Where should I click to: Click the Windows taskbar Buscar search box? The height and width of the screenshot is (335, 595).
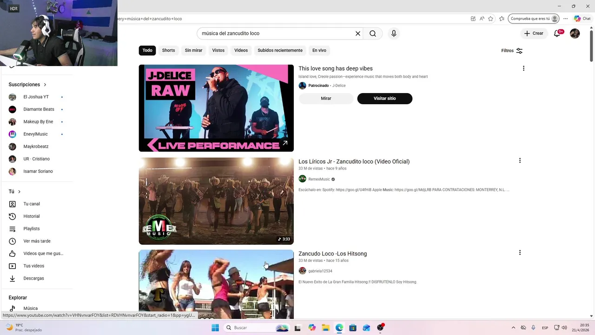tap(256, 328)
